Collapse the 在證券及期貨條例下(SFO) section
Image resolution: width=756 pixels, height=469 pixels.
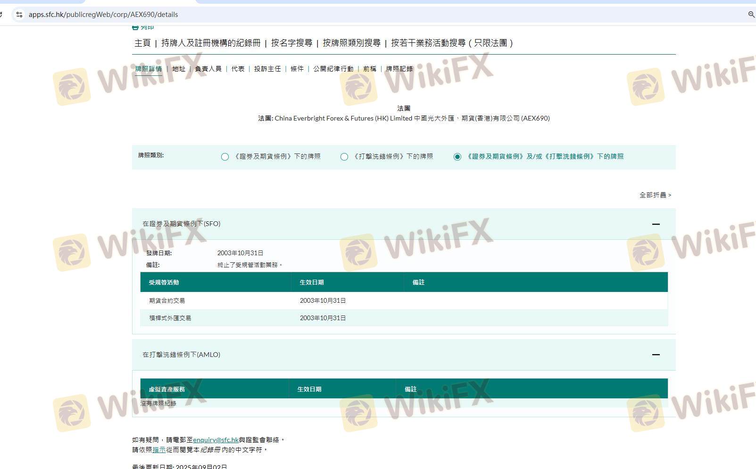(656, 224)
